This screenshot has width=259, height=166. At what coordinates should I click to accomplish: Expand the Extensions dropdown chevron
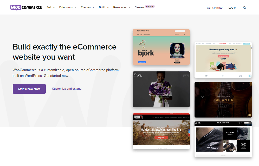click(x=75, y=8)
